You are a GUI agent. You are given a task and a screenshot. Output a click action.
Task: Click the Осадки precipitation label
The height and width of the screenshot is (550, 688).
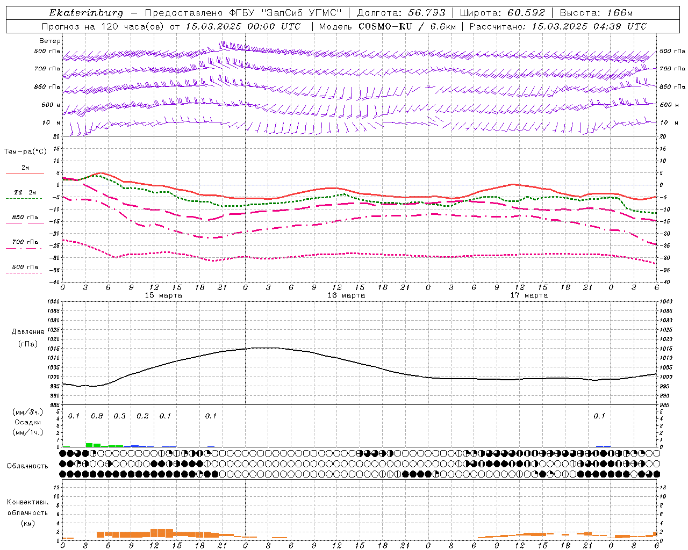(27, 422)
